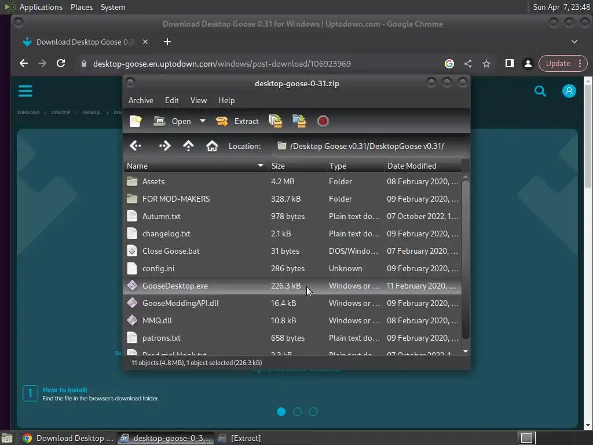Open the Archive menu

click(141, 100)
